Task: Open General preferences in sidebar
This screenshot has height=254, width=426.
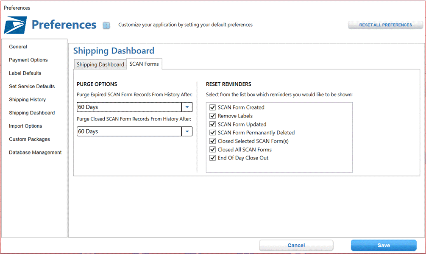Action: click(18, 47)
